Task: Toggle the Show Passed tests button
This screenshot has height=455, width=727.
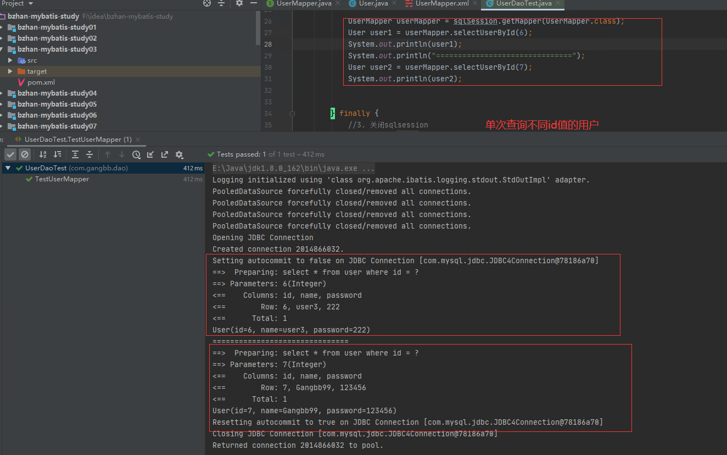Action: point(10,154)
